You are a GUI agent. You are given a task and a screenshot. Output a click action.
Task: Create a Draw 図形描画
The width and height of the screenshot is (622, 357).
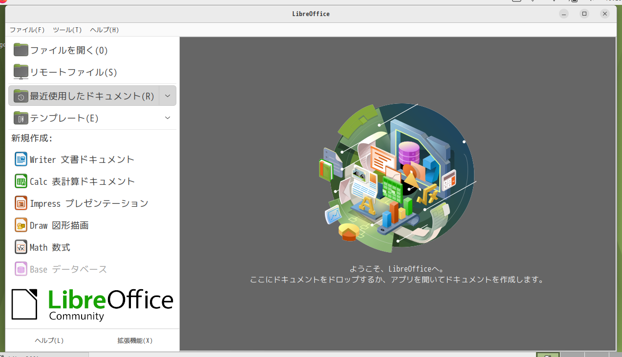[59, 225]
